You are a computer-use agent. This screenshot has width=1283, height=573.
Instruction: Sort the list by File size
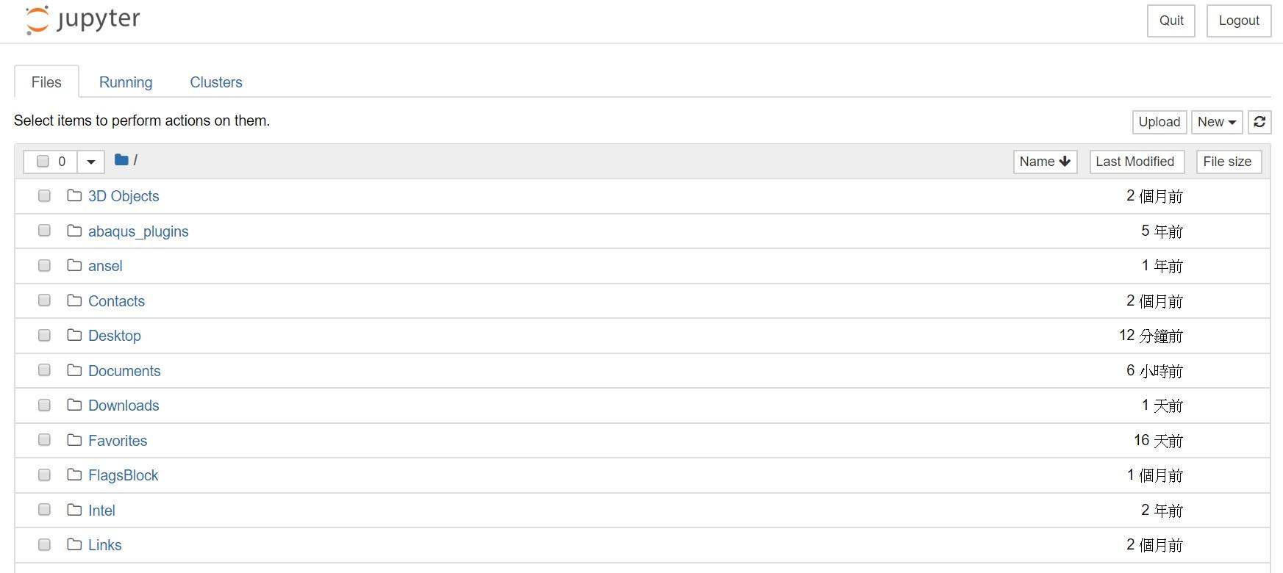click(x=1227, y=162)
